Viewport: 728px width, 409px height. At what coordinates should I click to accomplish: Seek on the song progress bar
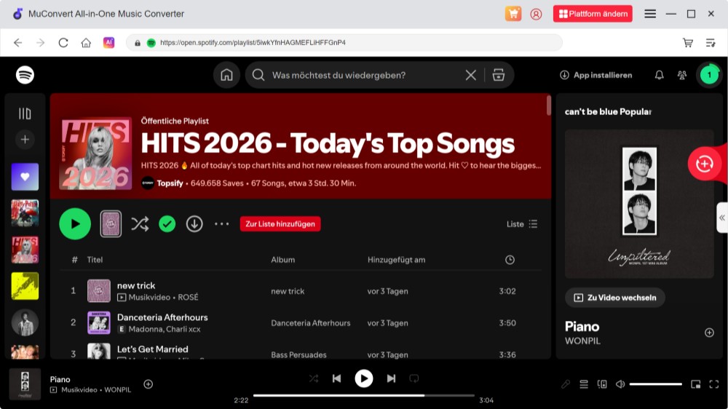(363, 396)
